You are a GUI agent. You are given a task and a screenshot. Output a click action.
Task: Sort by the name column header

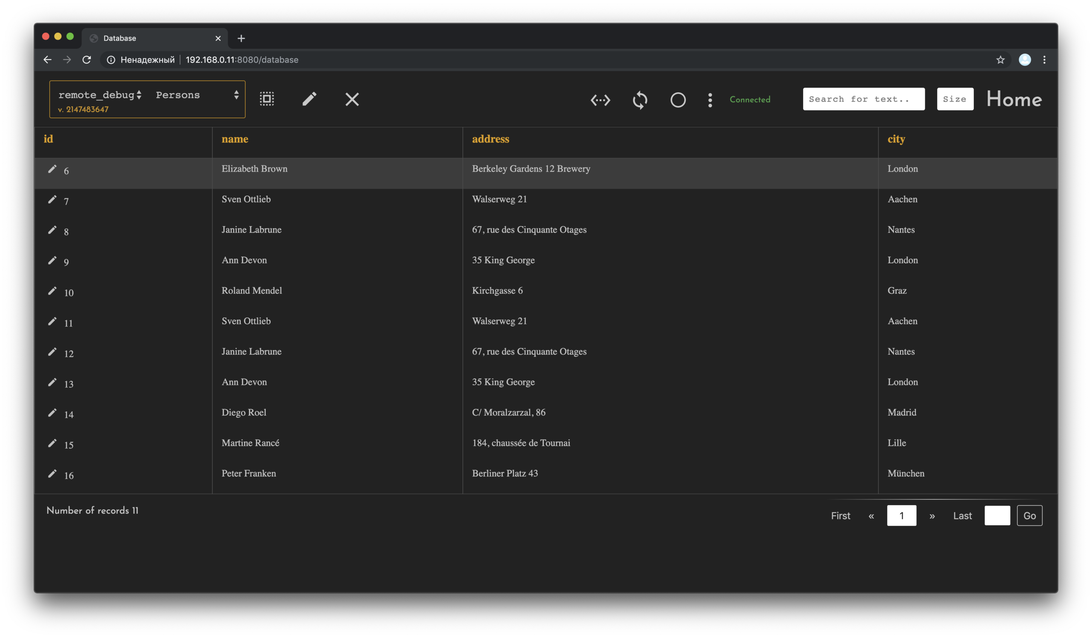pyautogui.click(x=235, y=139)
